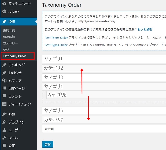The height and width of the screenshot is (150, 166).
Task: Open フィードバック menu label
Action: coord(20,104)
